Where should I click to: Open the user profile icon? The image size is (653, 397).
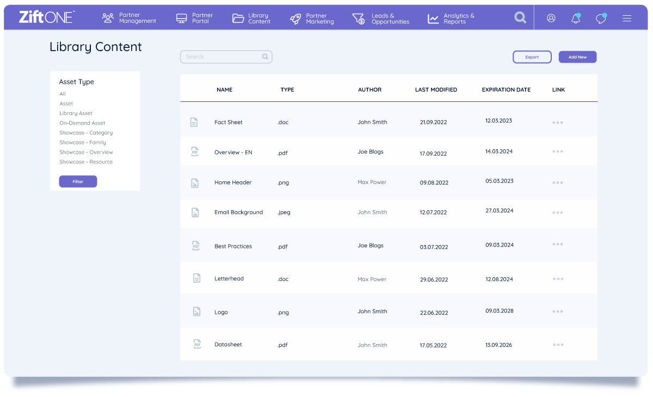tap(551, 18)
